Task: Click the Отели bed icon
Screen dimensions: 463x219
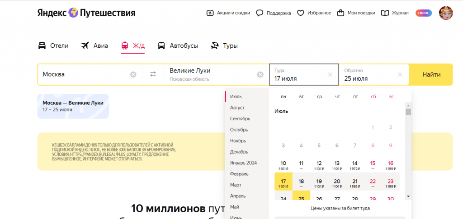Action: [x=42, y=46]
